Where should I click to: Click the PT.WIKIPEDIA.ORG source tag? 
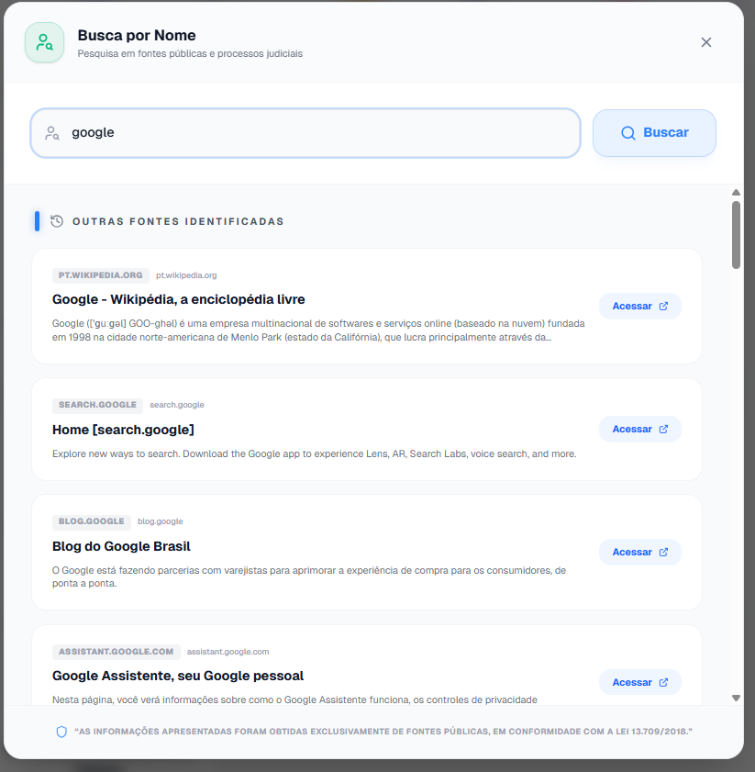(x=101, y=275)
